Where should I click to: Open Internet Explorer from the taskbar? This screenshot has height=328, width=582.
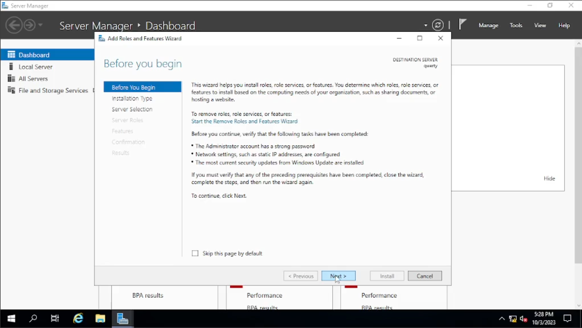coord(78,318)
